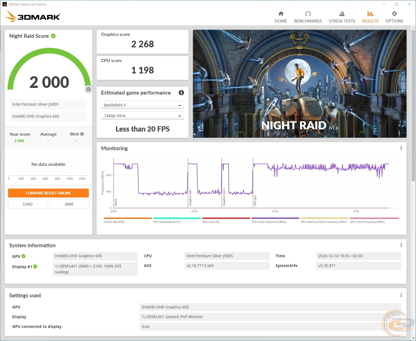Click the info icon beside Best

pos(82,134)
